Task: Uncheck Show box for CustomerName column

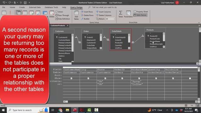Action: click(x=71, y=78)
